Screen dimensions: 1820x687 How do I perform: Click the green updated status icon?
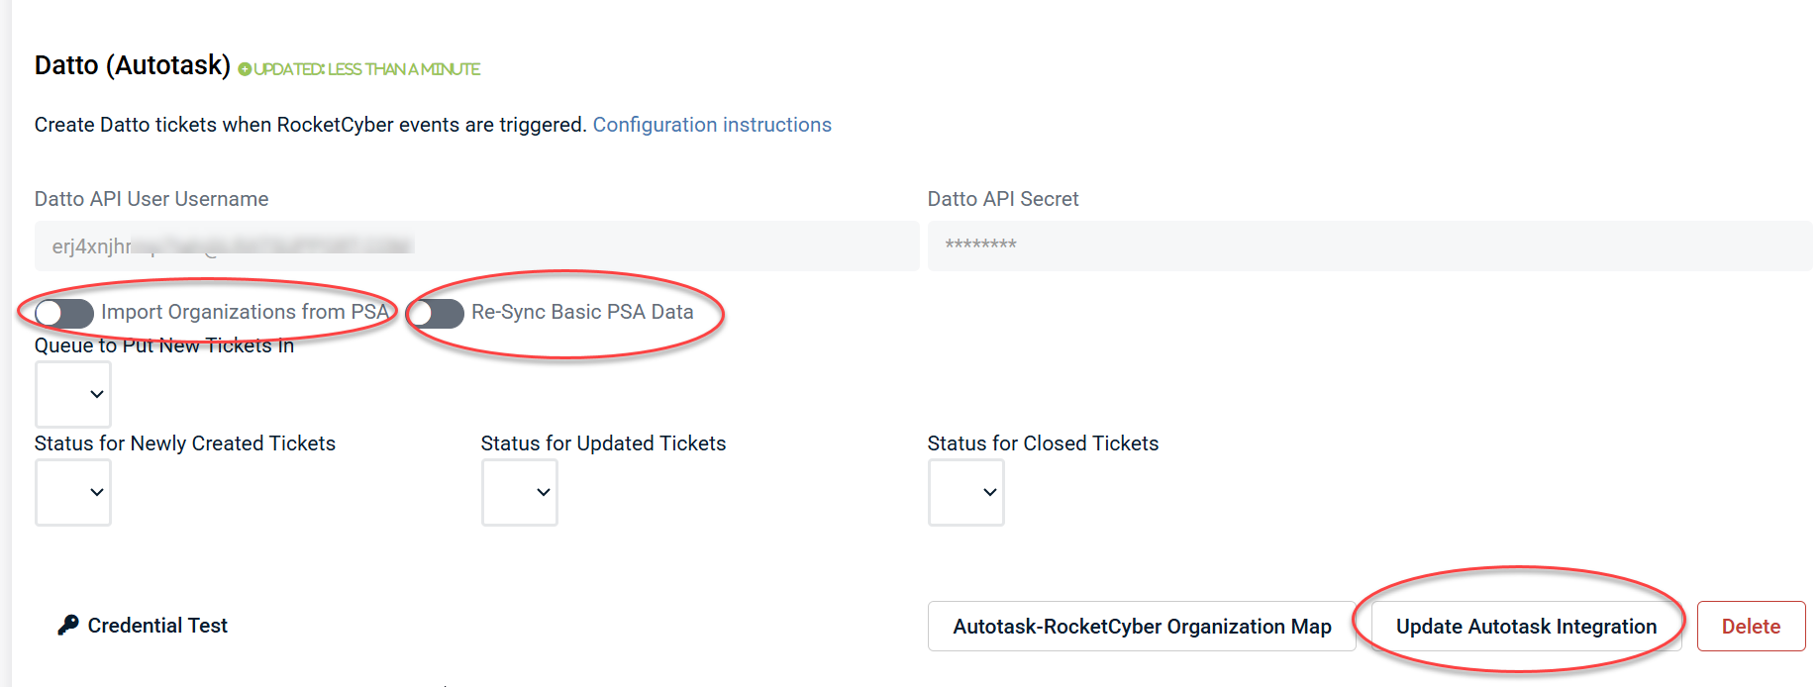[x=245, y=69]
